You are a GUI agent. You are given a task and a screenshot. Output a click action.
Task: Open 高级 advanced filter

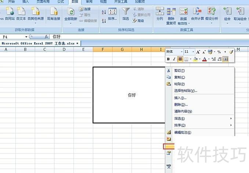[138, 21]
